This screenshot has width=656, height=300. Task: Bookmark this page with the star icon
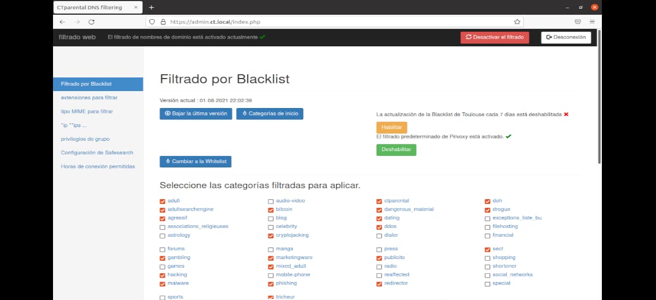[x=517, y=22]
